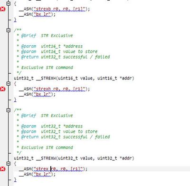Image resolution: width=190 pixels, height=186 pixels.
Task: Click the 'uint16_t *addr' parameter of __STREXH
Action: pos(115,78)
